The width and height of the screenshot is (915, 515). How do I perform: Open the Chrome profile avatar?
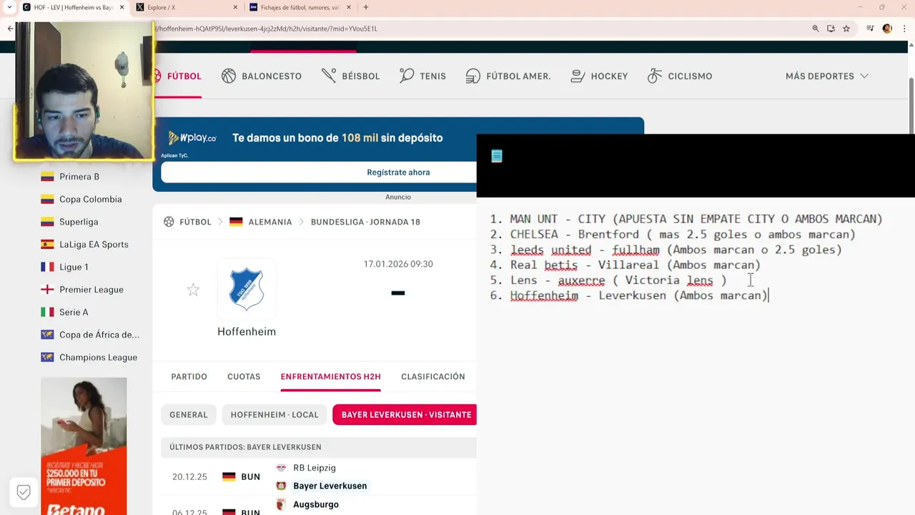(887, 29)
